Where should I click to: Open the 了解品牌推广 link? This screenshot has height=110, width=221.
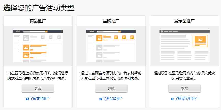tap(113, 99)
